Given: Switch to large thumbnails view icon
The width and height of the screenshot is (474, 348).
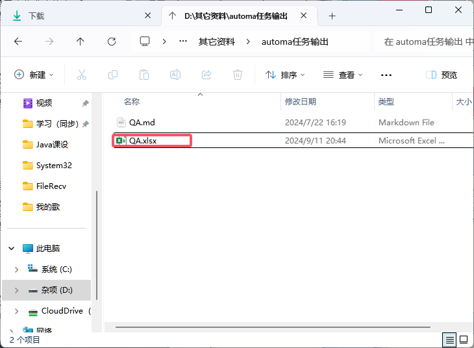Looking at the screenshot, I should tap(464, 340).
